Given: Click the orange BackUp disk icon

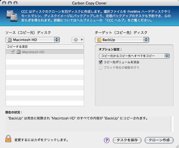Looking at the screenshot, I should [99, 40].
